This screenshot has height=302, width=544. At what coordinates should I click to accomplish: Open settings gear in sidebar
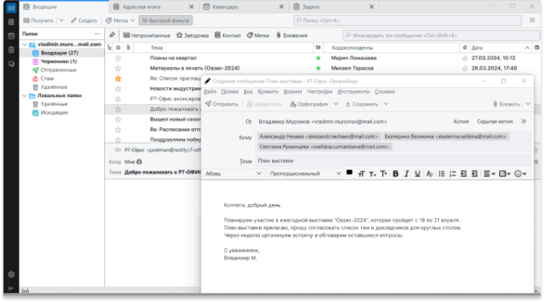coord(11,274)
